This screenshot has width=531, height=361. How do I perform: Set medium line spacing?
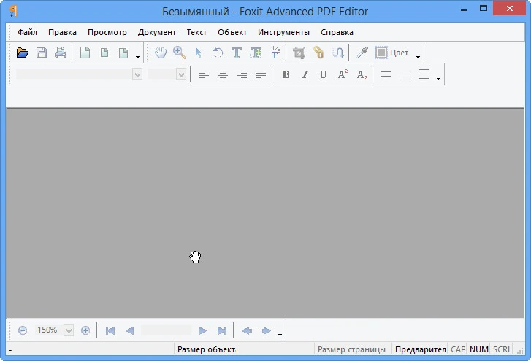tap(405, 74)
